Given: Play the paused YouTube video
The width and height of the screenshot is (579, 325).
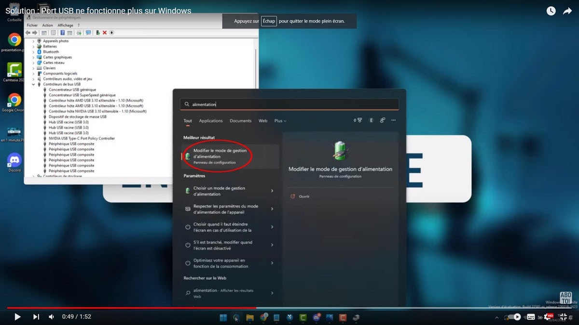Looking at the screenshot, I should click(x=17, y=317).
